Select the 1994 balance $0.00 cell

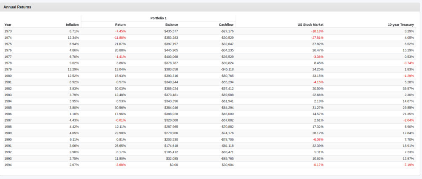pyautogui.click(x=173, y=165)
